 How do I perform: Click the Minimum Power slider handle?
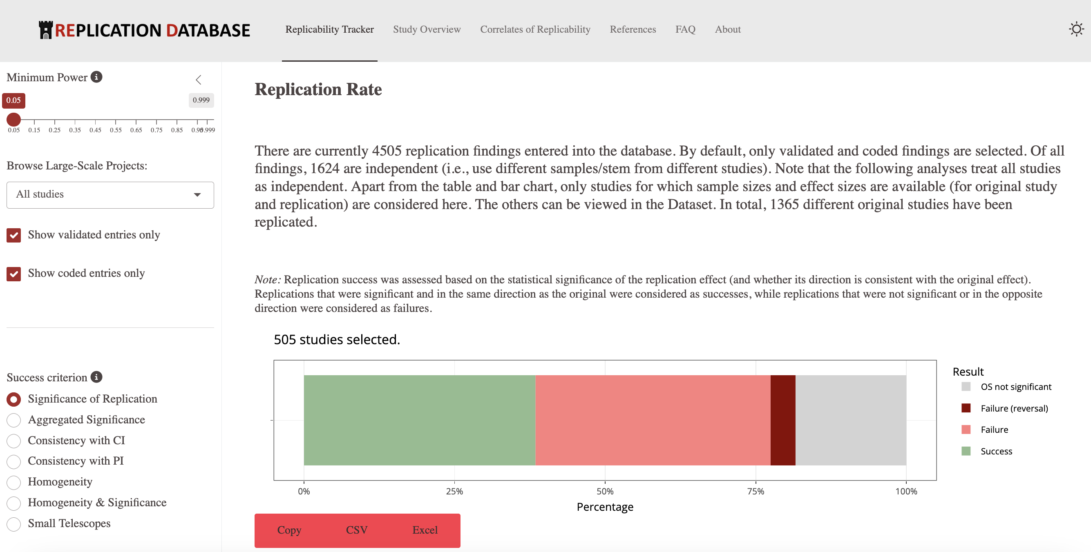[13, 120]
